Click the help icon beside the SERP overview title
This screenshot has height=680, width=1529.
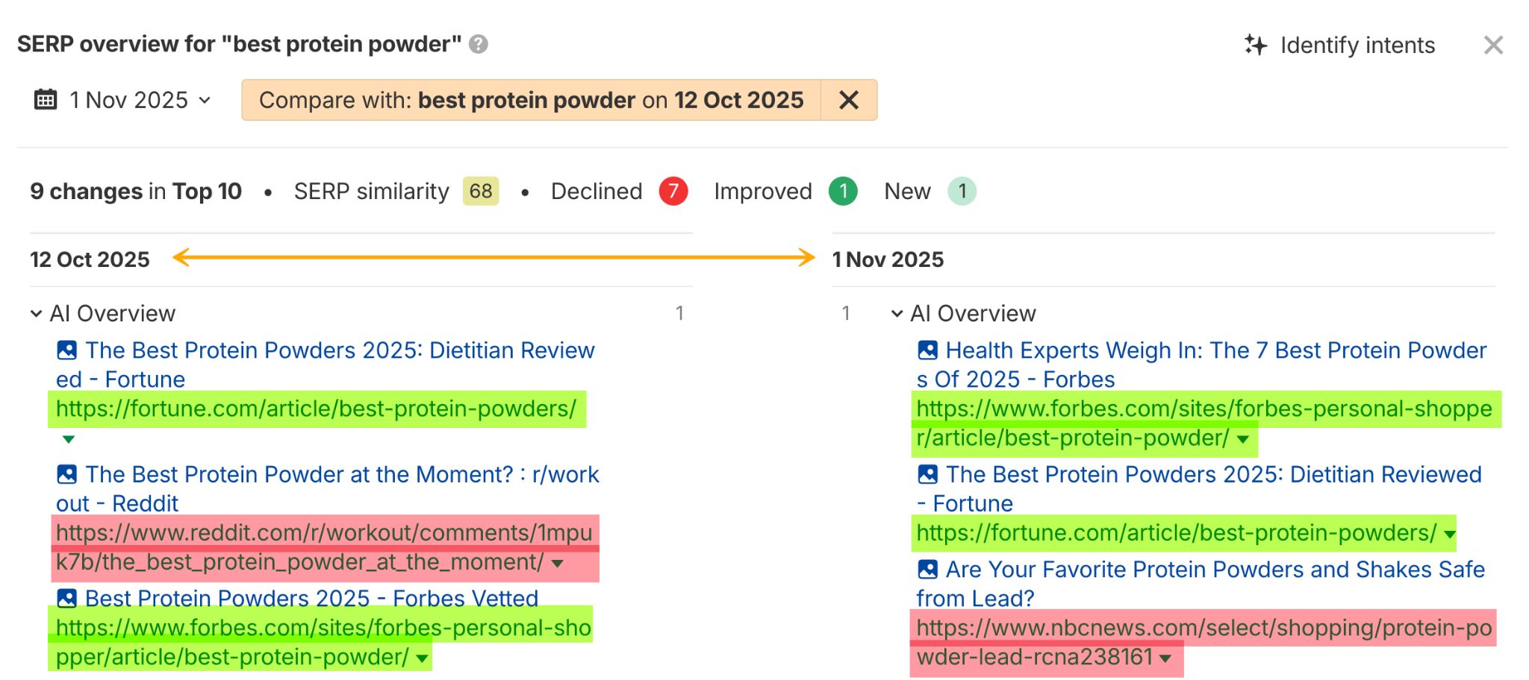(x=478, y=44)
